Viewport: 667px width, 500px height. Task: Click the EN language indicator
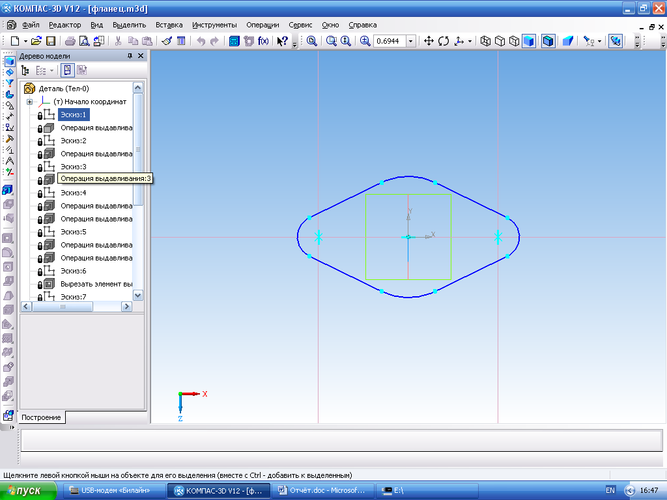610,490
